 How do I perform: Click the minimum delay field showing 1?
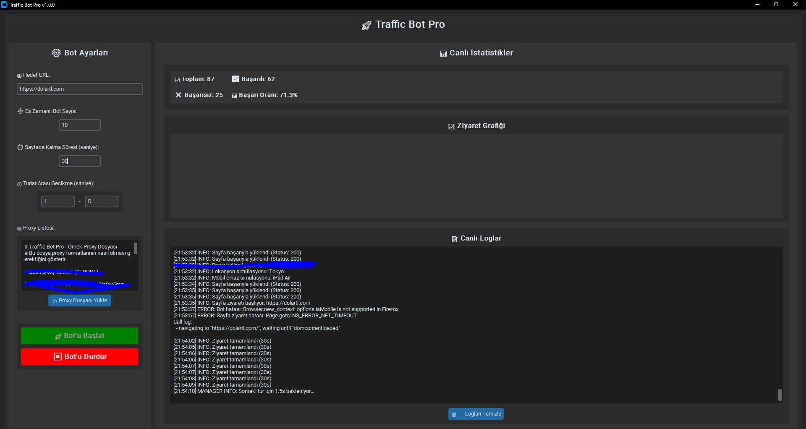58,201
